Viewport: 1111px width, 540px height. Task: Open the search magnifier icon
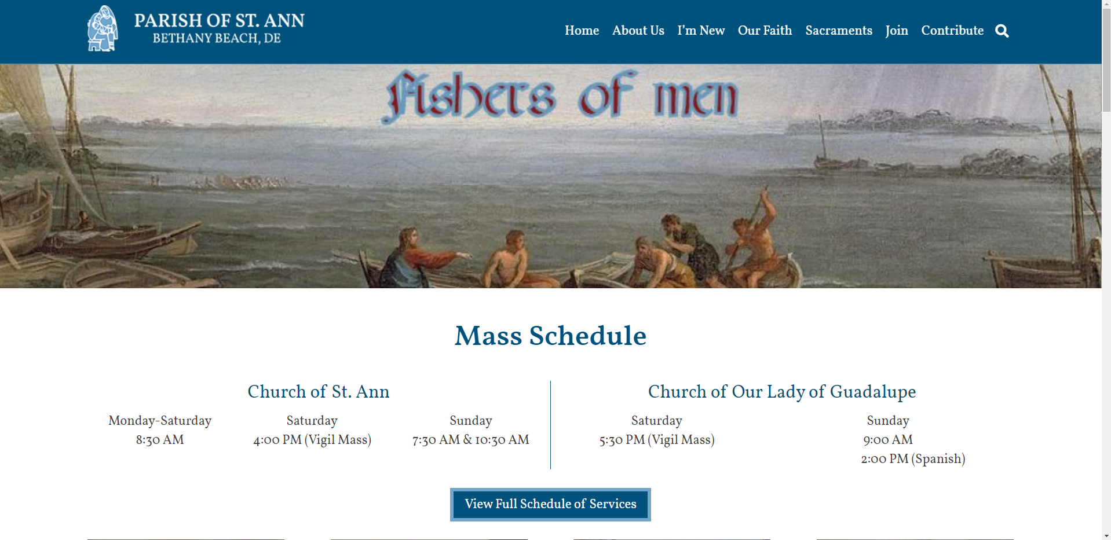[1002, 31]
